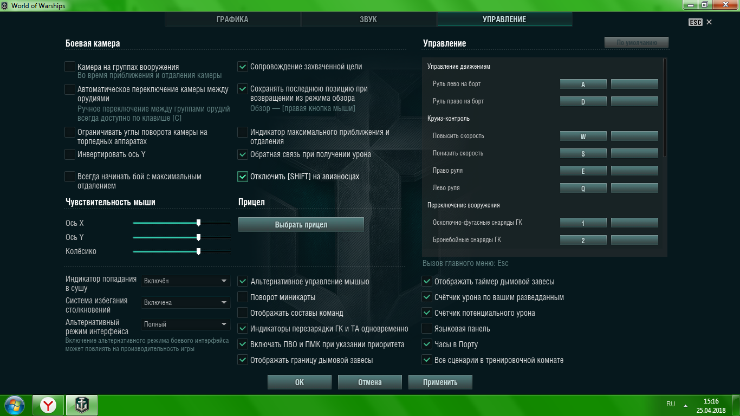Toggle Автоматическое переключение камеры между орудиями
740x416 pixels.
(x=70, y=89)
